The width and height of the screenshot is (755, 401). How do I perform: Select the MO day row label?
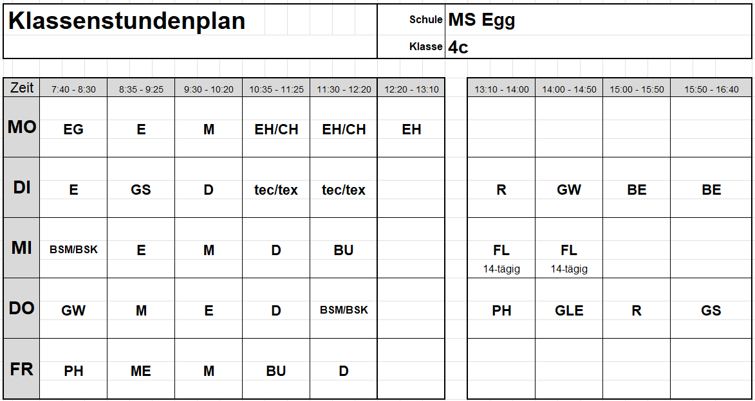click(x=22, y=127)
